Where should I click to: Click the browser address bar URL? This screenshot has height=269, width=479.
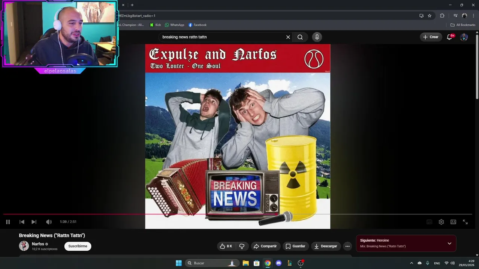point(268,16)
